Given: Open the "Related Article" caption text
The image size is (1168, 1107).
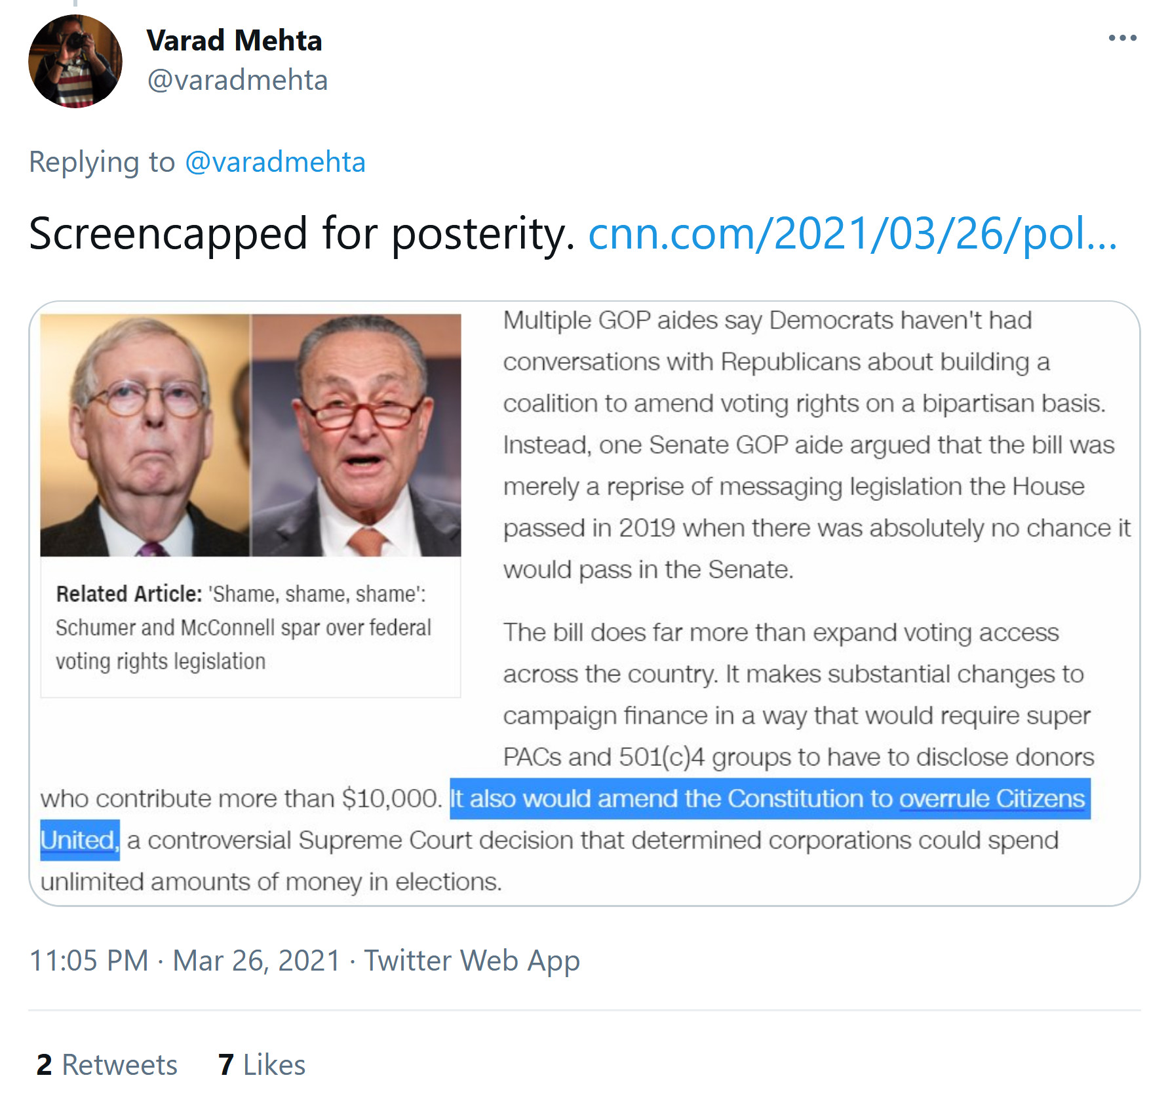Looking at the screenshot, I should (x=243, y=627).
